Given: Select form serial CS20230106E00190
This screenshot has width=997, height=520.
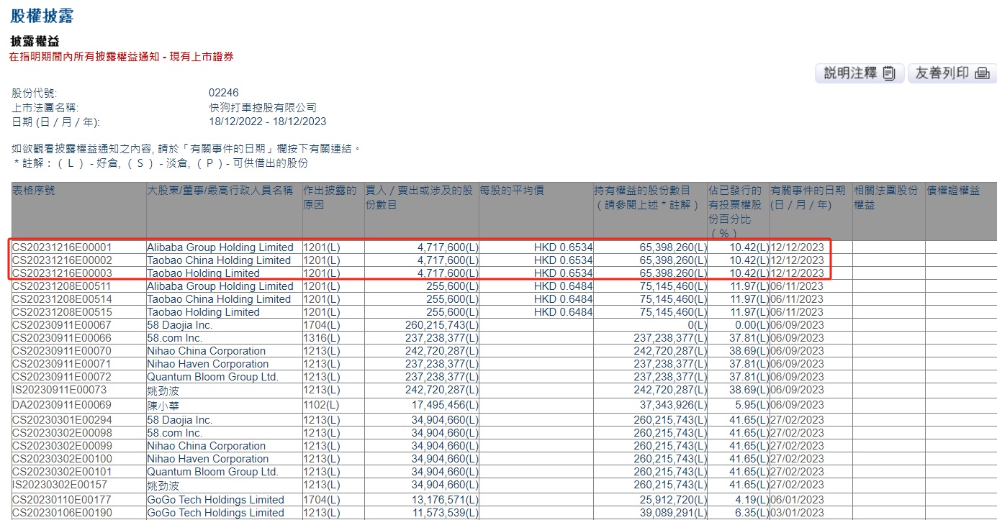Looking at the screenshot, I should (x=63, y=513).
